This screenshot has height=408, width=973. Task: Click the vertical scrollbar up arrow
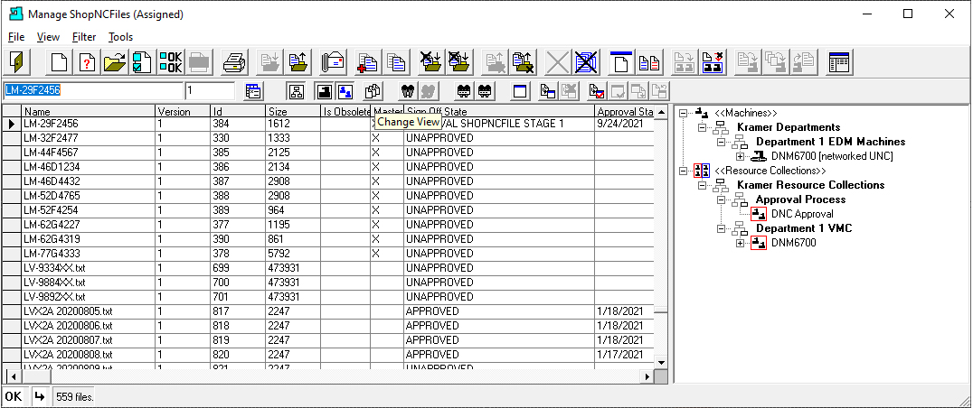point(662,112)
